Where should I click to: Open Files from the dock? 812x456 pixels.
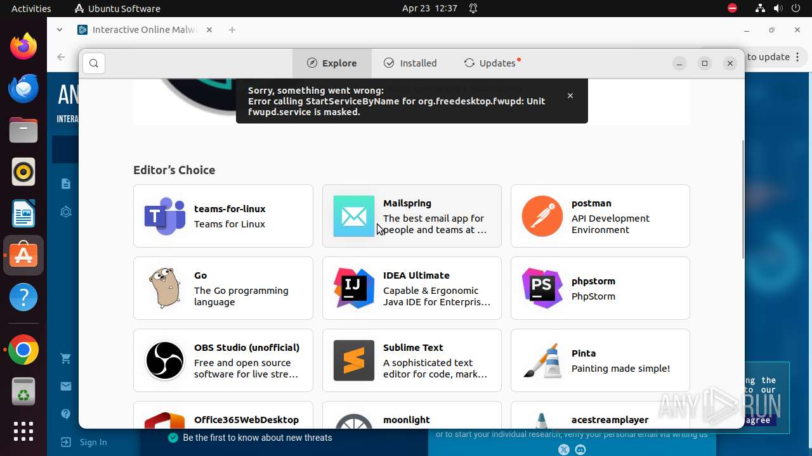(x=23, y=130)
